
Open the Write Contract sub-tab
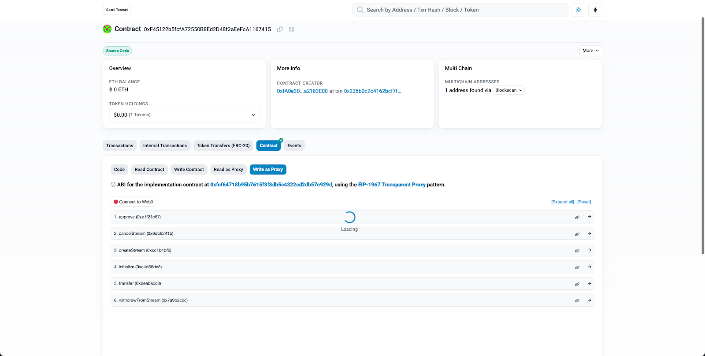point(189,170)
